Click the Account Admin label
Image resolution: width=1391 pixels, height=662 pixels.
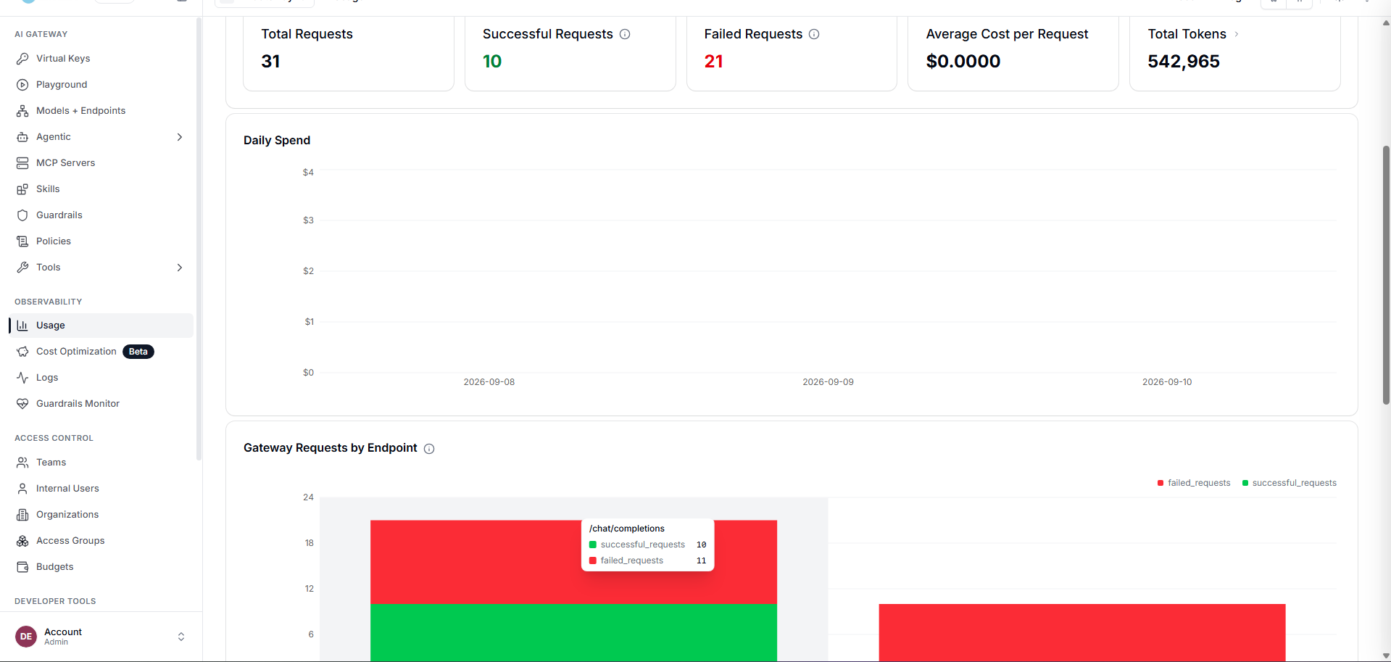[63, 637]
